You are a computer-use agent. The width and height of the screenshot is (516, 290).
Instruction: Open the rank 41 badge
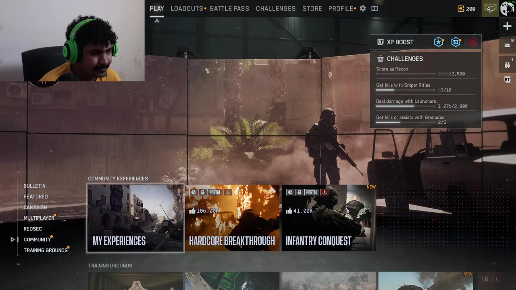(x=490, y=8)
